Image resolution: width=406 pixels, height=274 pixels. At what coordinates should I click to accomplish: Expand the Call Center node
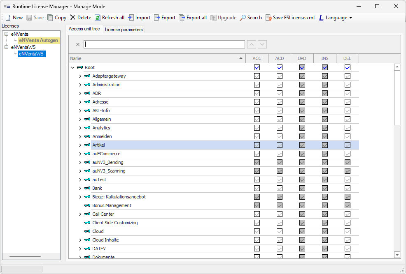point(80,214)
